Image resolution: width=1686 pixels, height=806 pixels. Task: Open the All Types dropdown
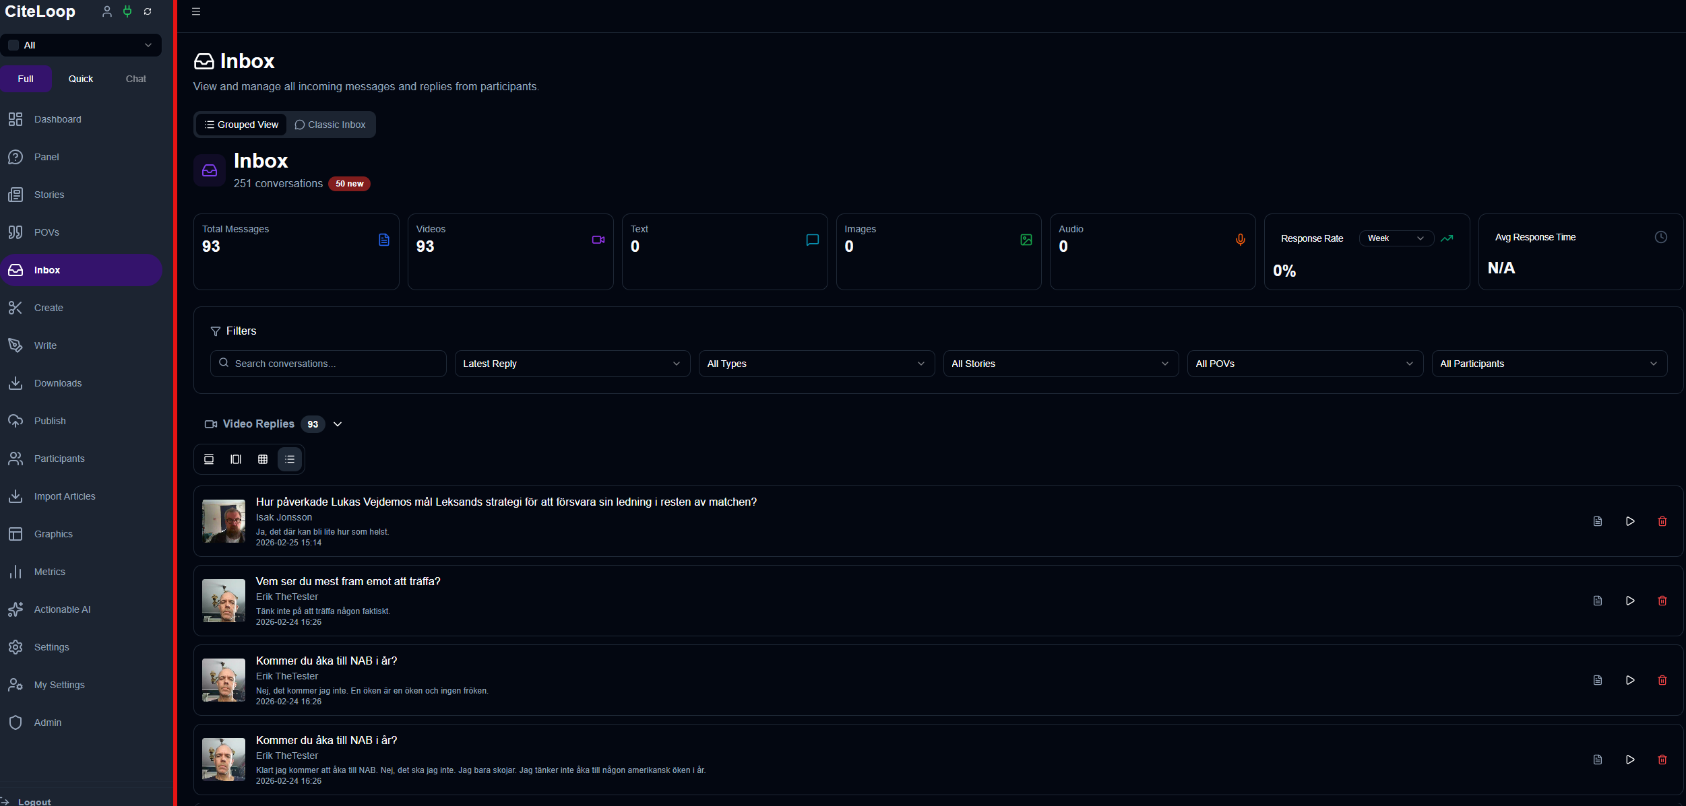coord(817,364)
